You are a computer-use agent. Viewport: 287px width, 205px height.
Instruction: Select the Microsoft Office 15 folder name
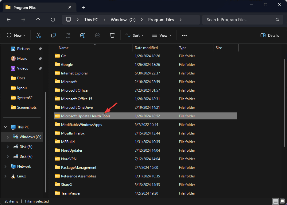(x=76, y=99)
